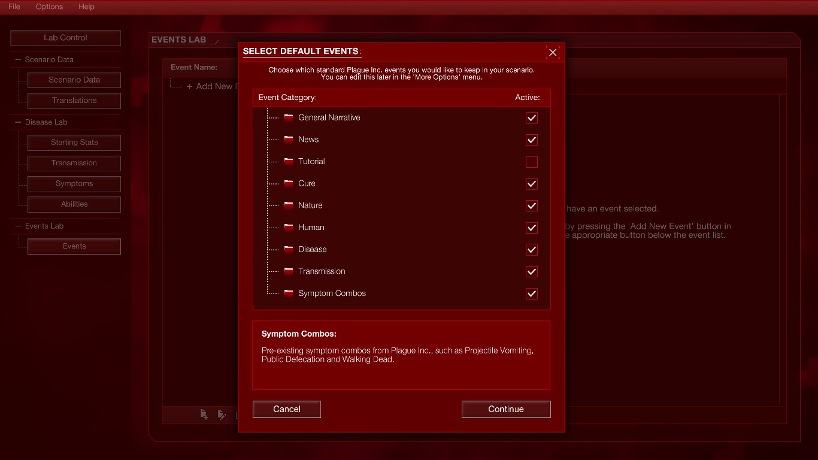The width and height of the screenshot is (818, 460).
Task: Disable the Cure events checkbox
Action: (x=532, y=184)
